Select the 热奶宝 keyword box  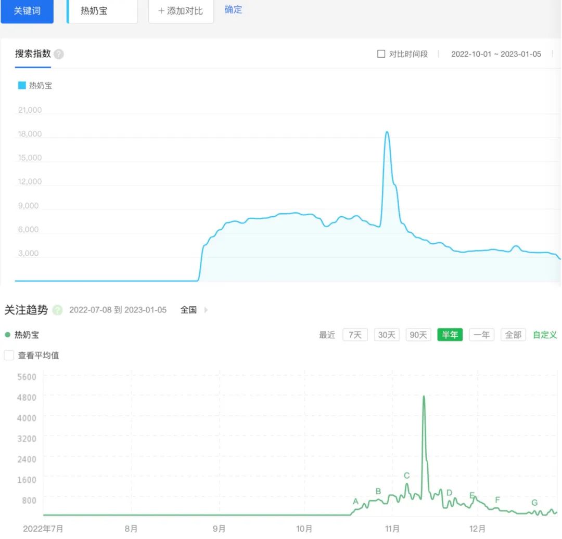point(103,11)
